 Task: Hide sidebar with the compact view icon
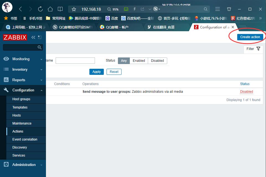(x=40, y=37)
